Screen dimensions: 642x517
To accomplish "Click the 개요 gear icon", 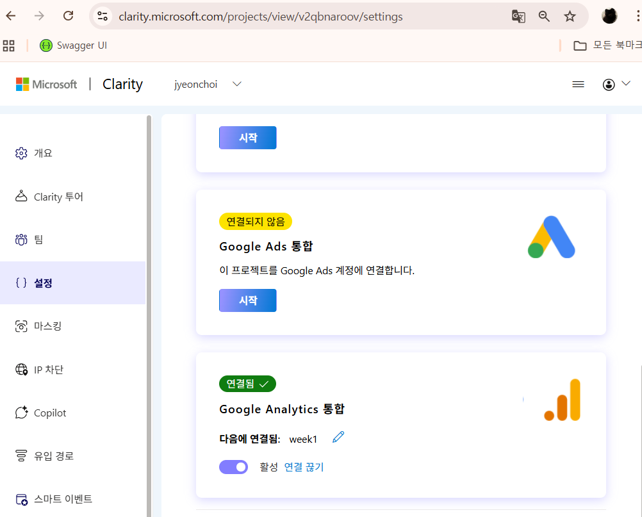I will [x=21, y=153].
